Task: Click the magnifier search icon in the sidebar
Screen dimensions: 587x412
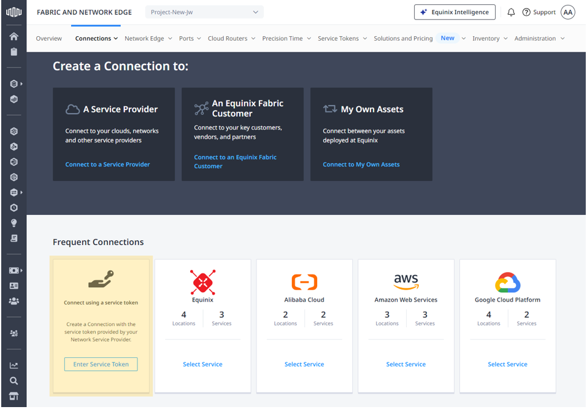Action: [x=13, y=381]
